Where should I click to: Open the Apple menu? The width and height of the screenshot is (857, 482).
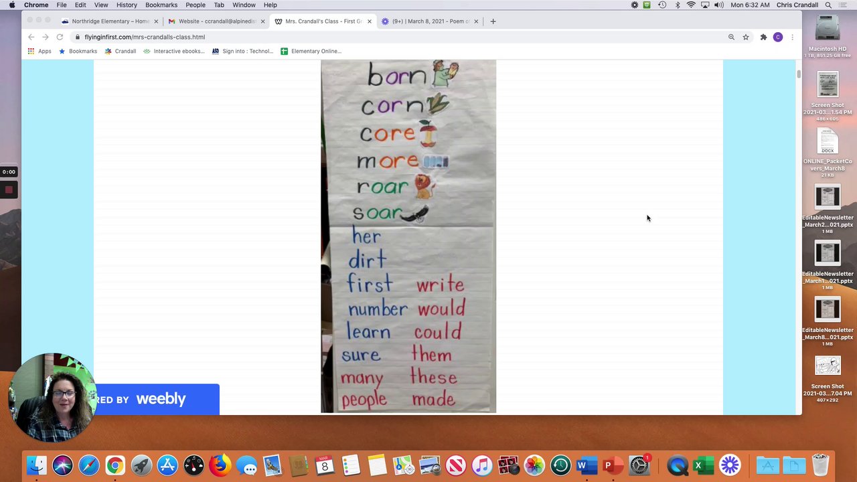12,5
